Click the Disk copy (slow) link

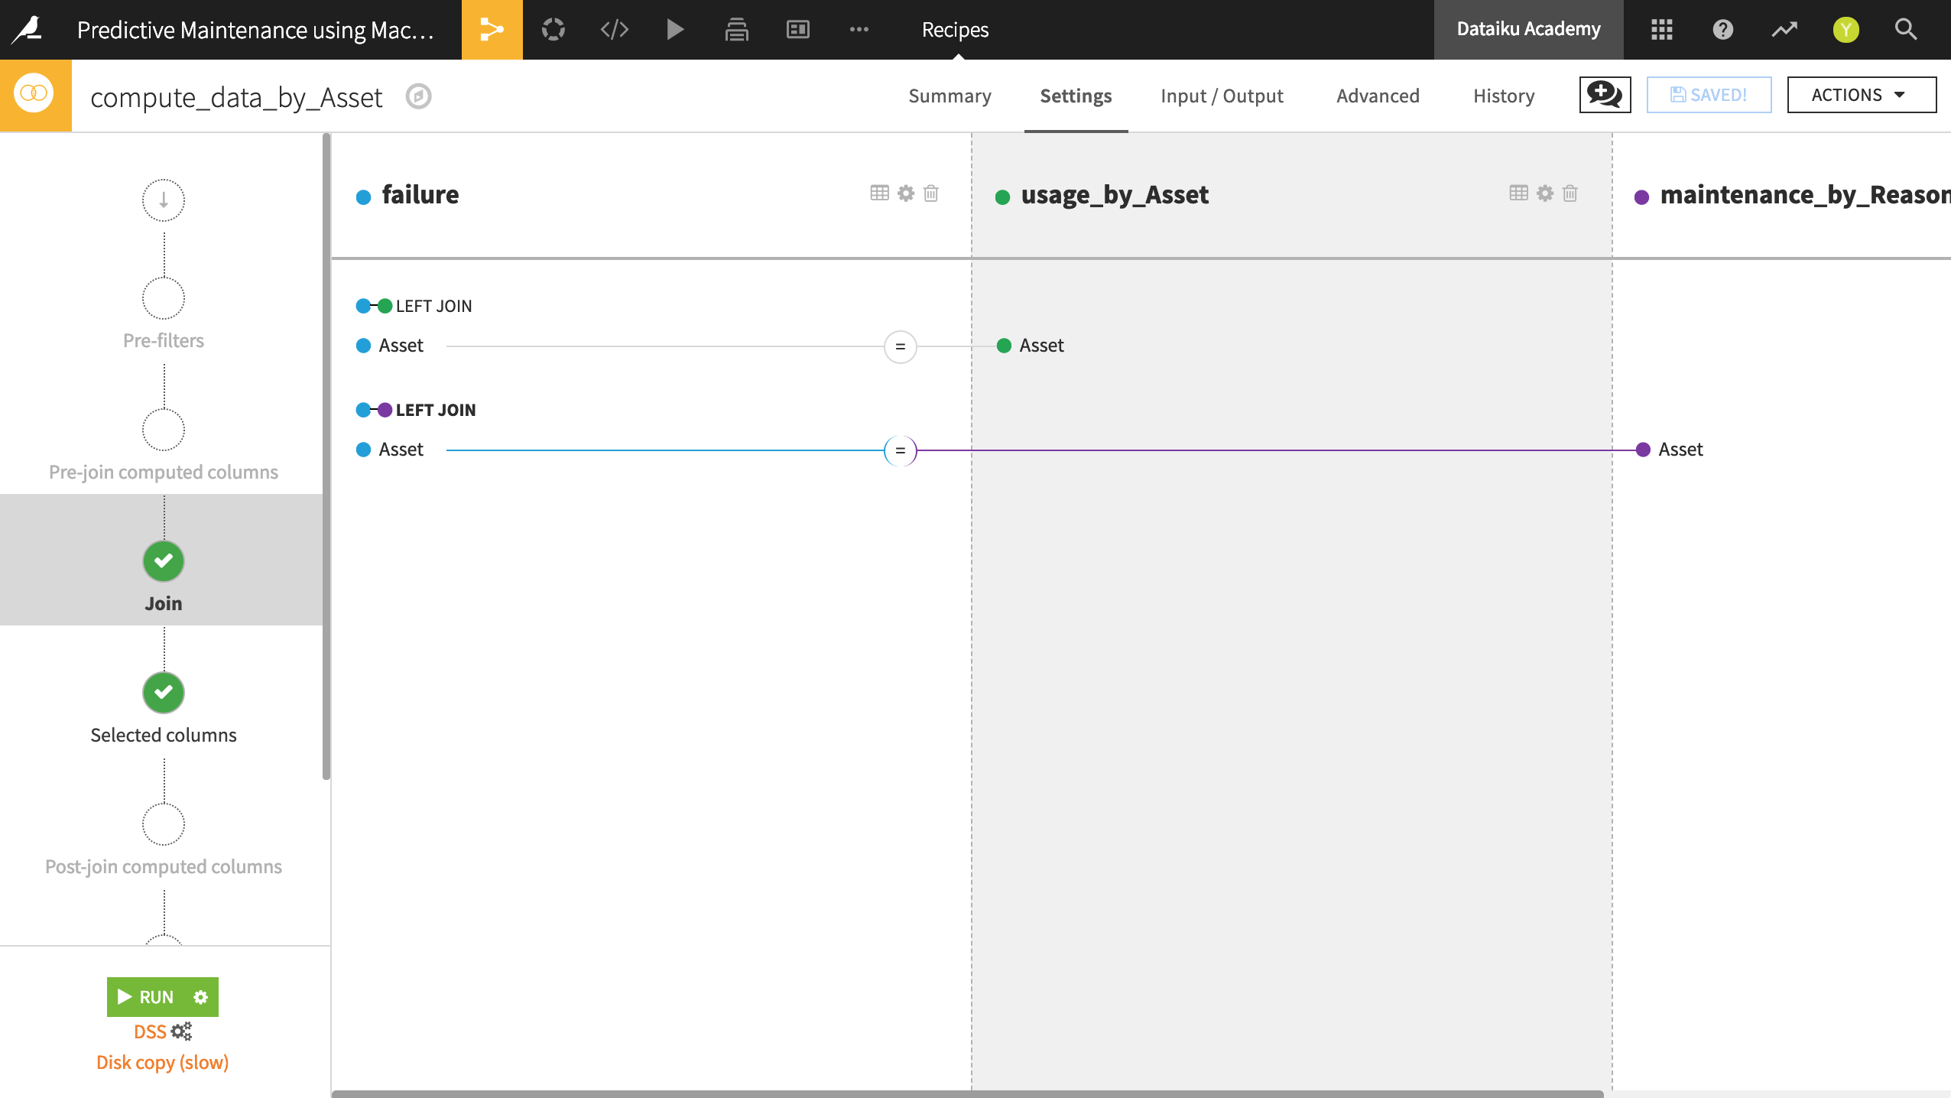point(163,1062)
